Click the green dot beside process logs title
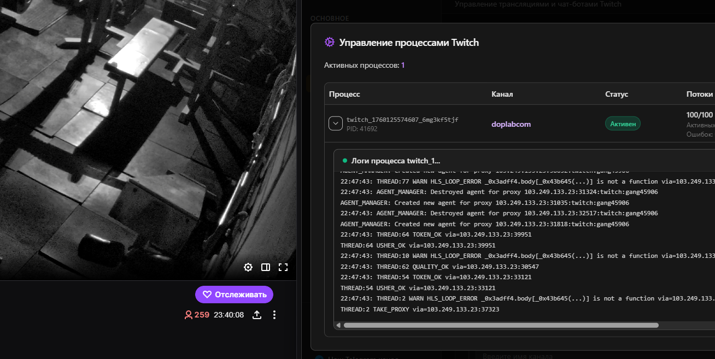The width and height of the screenshot is (715, 359). click(345, 161)
